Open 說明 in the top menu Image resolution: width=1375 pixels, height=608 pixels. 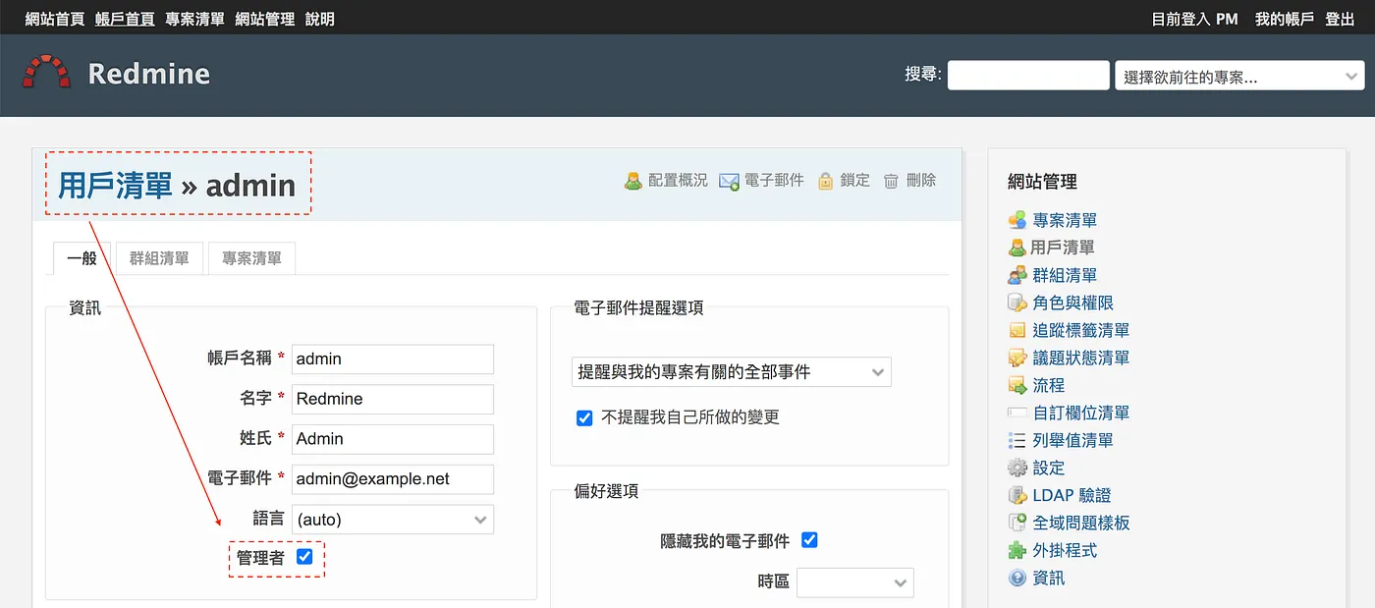(320, 19)
